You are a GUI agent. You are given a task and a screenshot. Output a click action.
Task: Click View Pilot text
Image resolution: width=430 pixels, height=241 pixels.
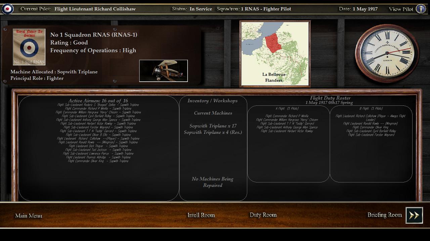coord(401,9)
